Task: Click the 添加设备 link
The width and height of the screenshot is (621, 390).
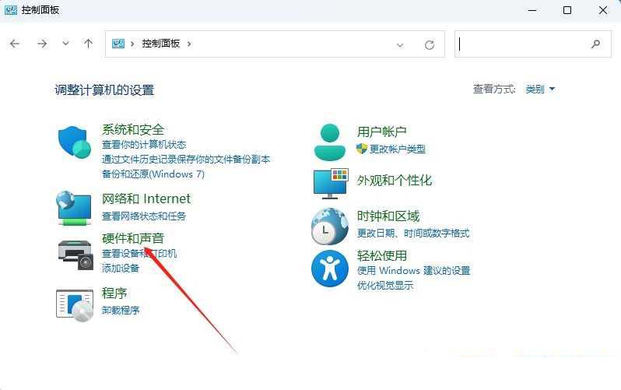Action: coord(121,268)
